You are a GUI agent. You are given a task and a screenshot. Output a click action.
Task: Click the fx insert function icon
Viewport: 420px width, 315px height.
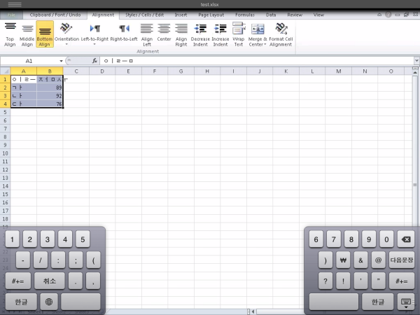point(94,61)
